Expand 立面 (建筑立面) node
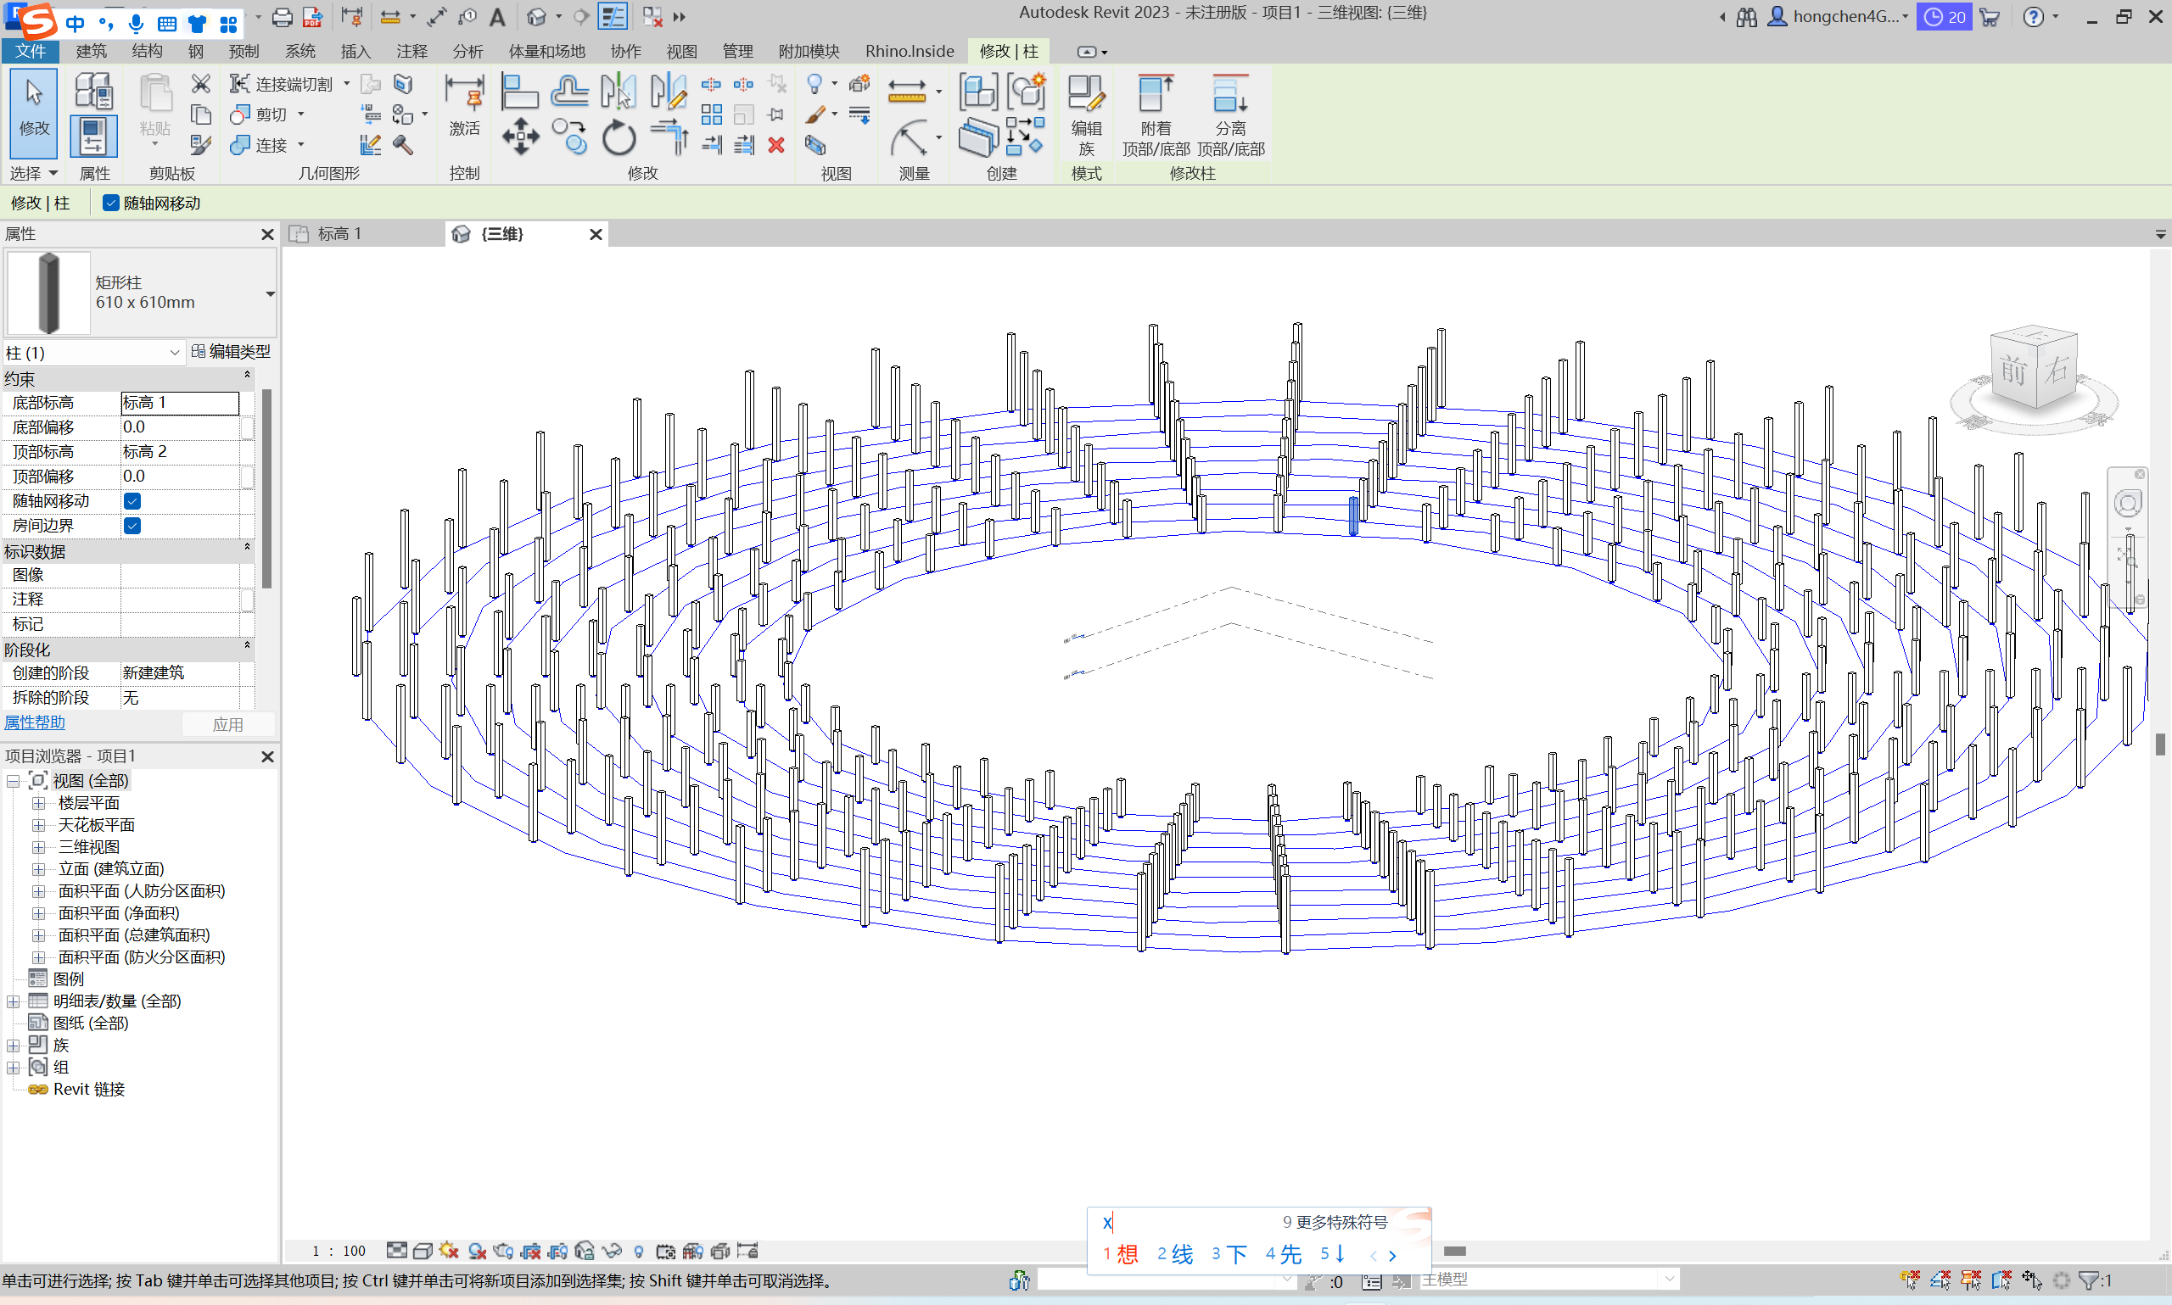The width and height of the screenshot is (2172, 1305). click(x=39, y=869)
